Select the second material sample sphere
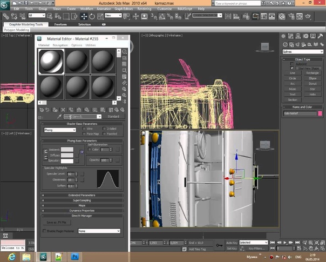The image size is (326, 262). pyautogui.click(x=77, y=62)
